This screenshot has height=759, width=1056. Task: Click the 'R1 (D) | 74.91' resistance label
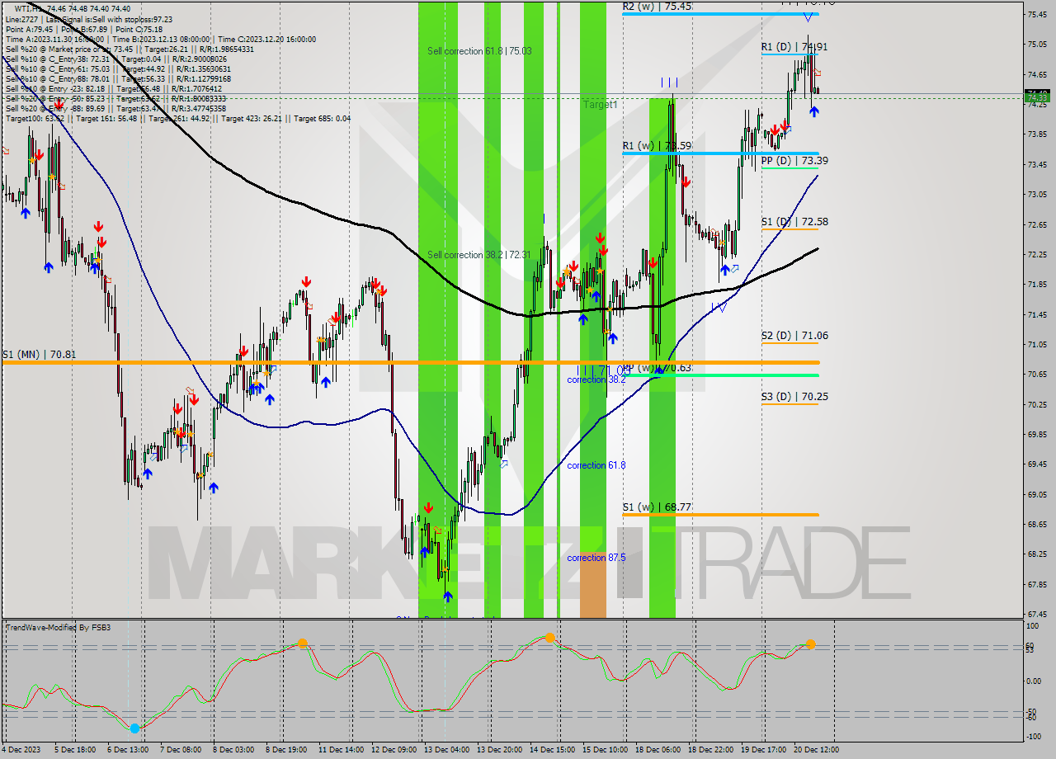point(794,47)
